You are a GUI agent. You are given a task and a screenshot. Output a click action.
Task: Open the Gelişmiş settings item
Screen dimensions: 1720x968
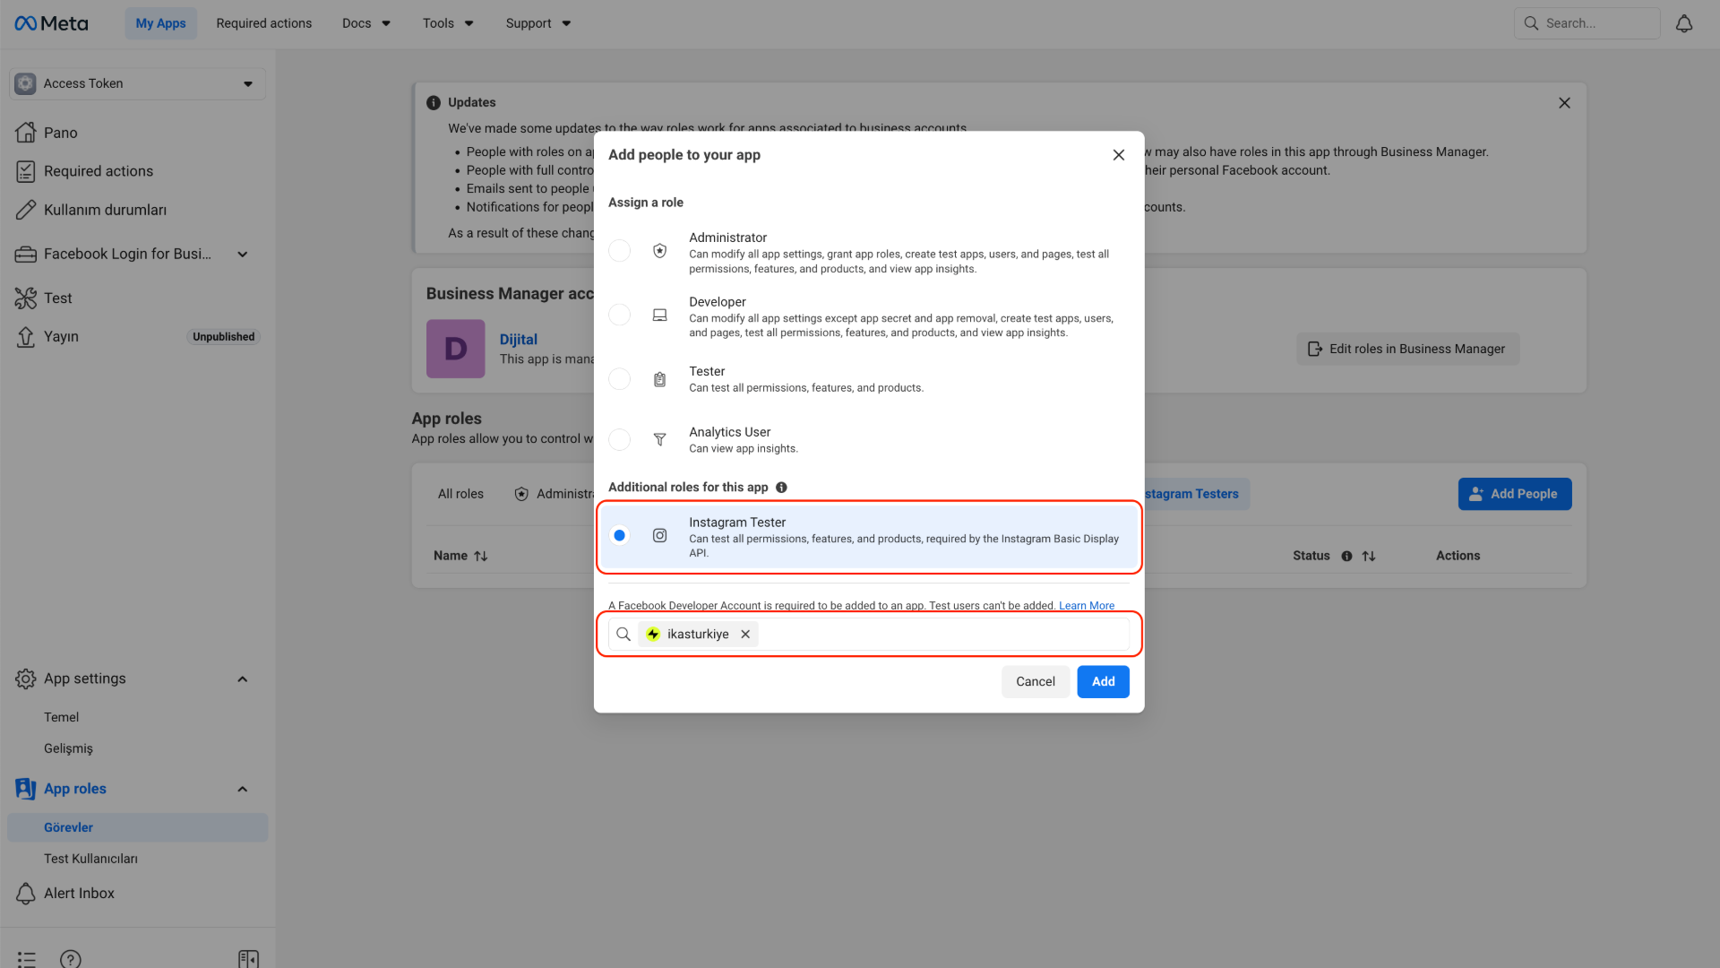point(68,748)
